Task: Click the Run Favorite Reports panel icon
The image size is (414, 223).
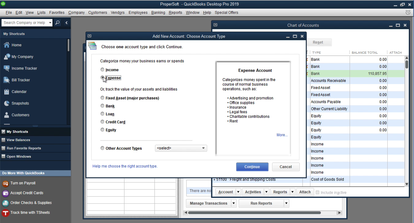Action: [x=3, y=148]
